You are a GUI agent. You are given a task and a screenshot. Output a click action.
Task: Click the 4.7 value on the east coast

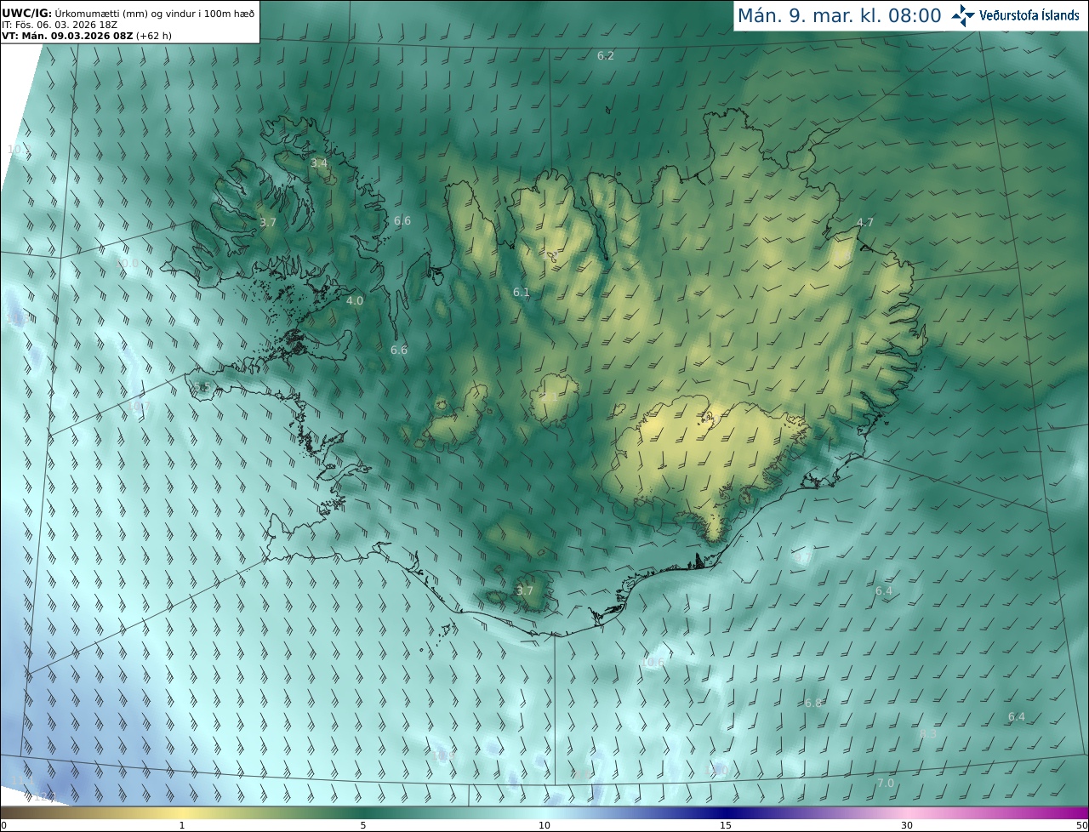864,222
